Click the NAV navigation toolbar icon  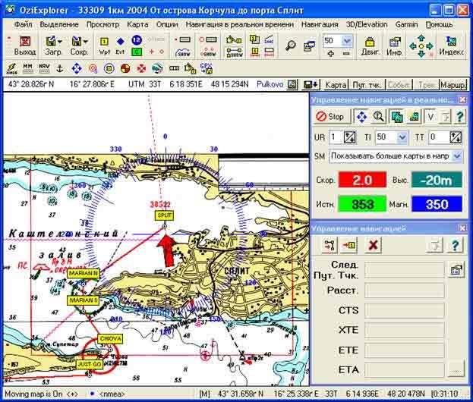pos(44,68)
